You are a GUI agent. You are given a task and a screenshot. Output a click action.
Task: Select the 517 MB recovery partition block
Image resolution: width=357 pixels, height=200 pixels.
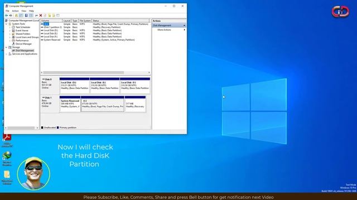click(135, 104)
